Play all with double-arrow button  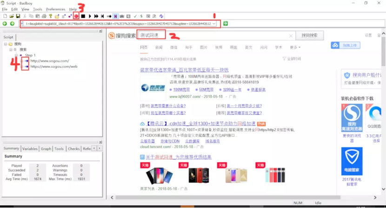tap(96, 16)
